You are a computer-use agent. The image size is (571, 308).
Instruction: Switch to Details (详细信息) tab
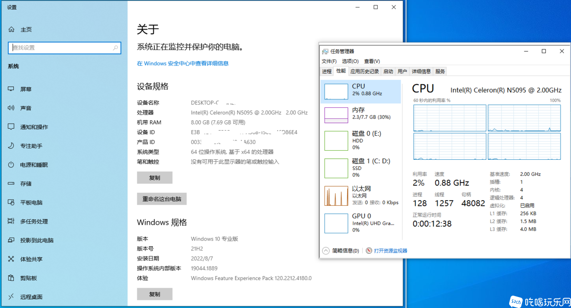pyautogui.click(x=421, y=71)
